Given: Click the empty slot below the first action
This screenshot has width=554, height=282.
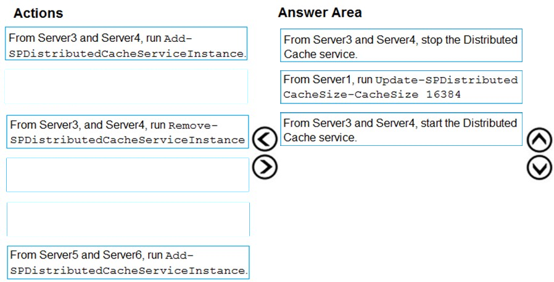Looking at the screenshot, I should [x=126, y=87].
